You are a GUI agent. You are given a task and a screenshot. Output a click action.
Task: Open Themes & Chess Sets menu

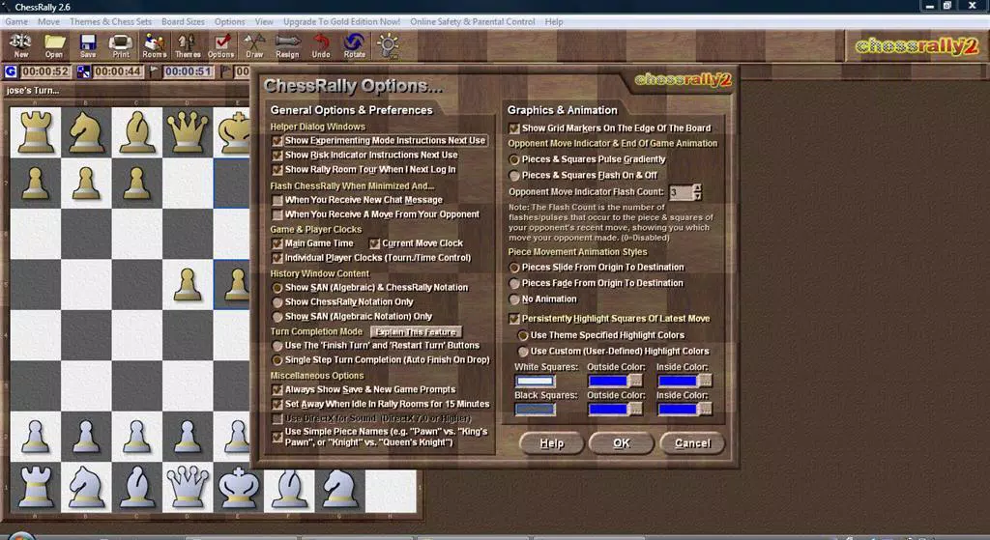(x=110, y=21)
